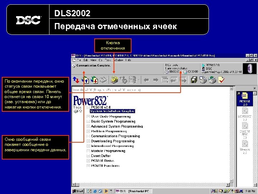
Task: Expand the Communications Programming node
Action: 88,136
